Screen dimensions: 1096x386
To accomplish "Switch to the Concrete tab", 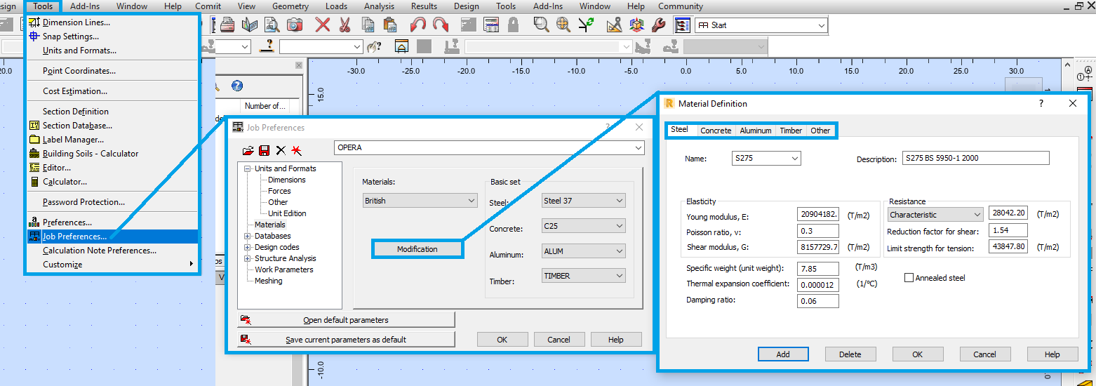I will [x=716, y=131].
